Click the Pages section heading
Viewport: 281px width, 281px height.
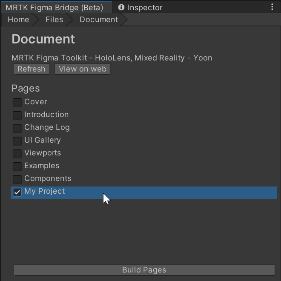point(26,89)
